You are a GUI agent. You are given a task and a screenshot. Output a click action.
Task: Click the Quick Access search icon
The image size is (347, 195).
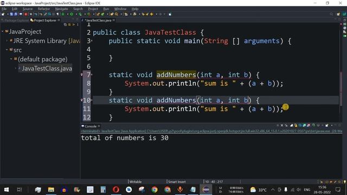click(331, 14)
